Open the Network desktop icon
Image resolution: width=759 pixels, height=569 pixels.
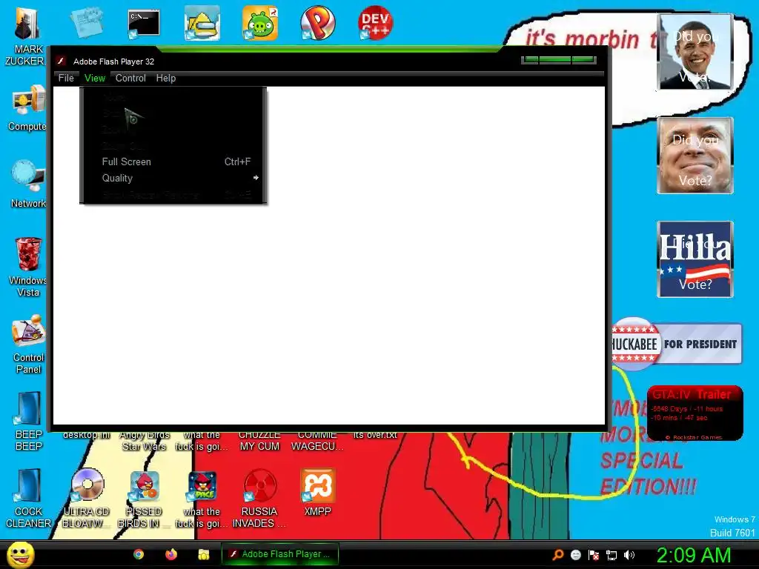click(x=28, y=184)
